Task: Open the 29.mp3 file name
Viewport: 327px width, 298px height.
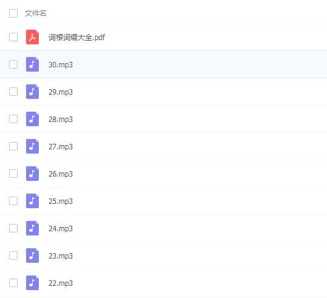Action: pos(61,92)
